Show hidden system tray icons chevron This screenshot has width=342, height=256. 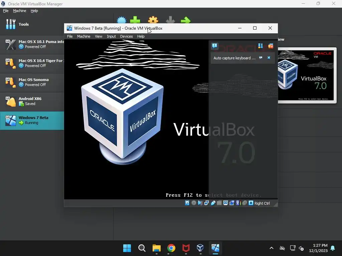pyautogui.click(x=272, y=248)
